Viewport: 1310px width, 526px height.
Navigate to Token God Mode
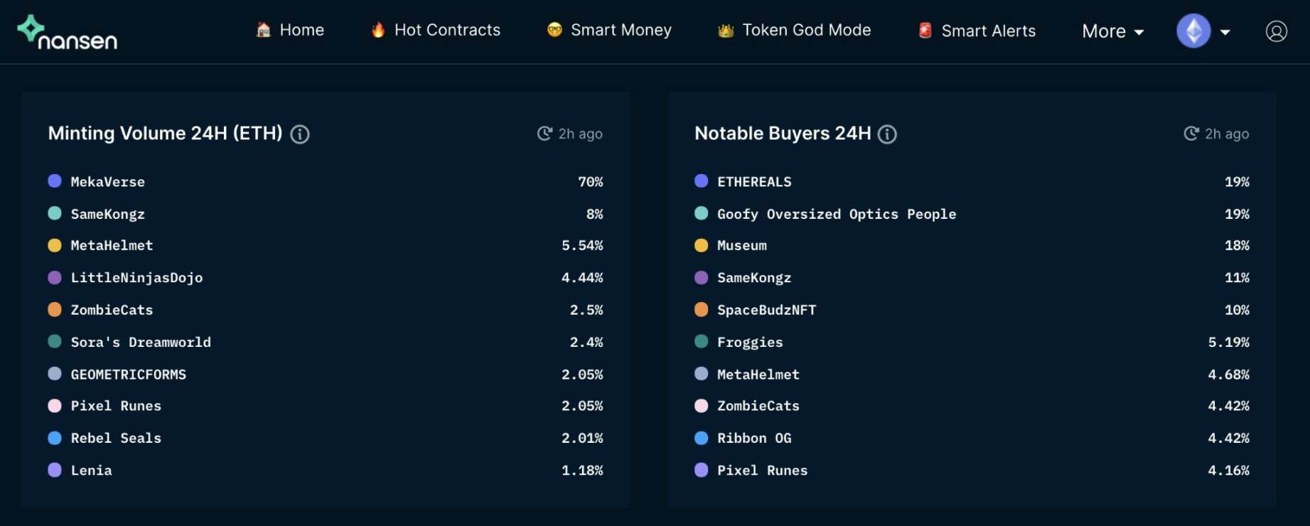[x=795, y=30]
